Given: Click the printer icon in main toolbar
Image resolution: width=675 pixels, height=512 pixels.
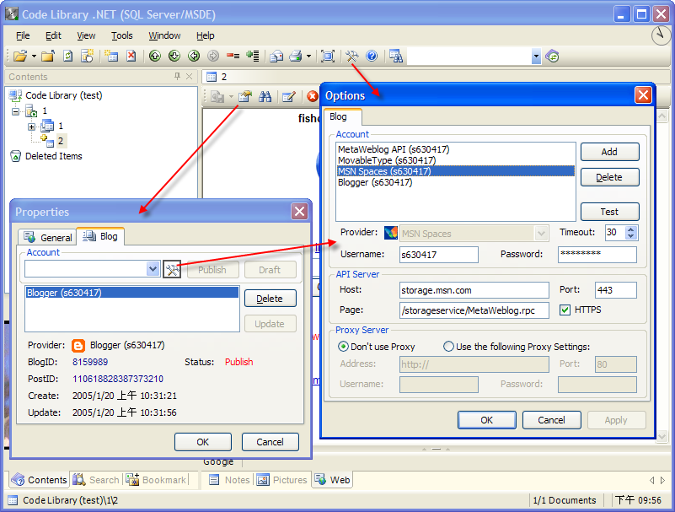Looking at the screenshot, I should coord(296,56).
